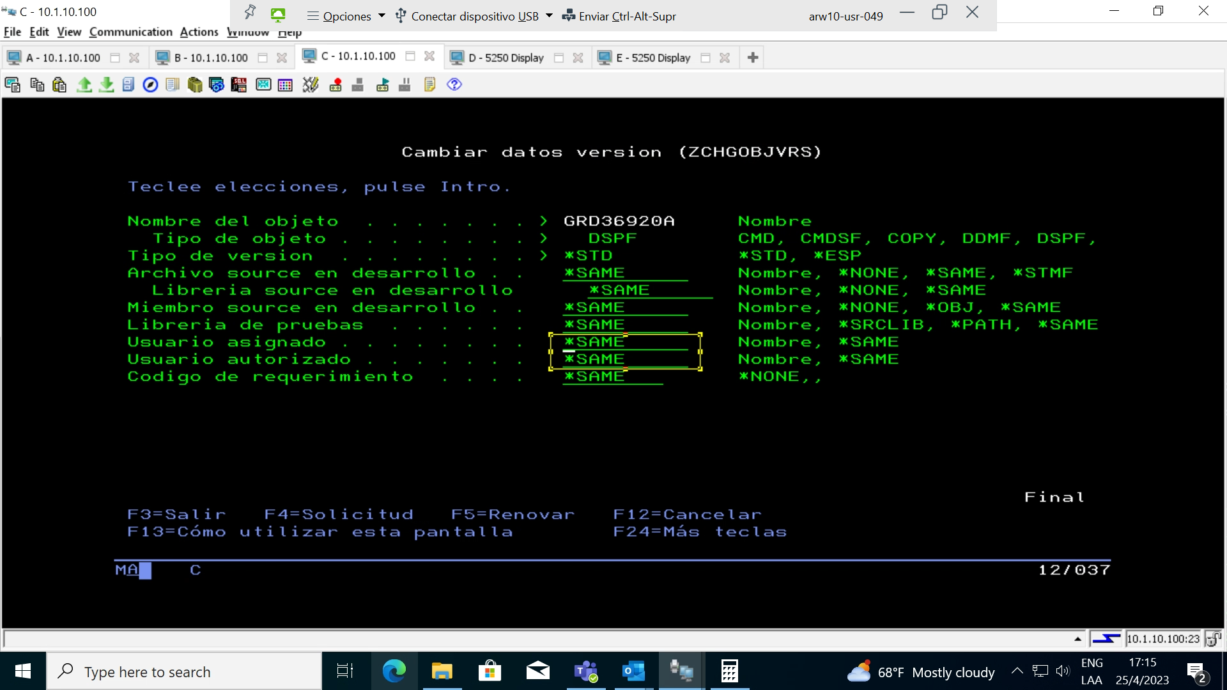Image resolution: width=1227 pixels, height=690 pixels.
Task: Open the Conectar dispositivo USB dropdown
Action: point(474,16)
